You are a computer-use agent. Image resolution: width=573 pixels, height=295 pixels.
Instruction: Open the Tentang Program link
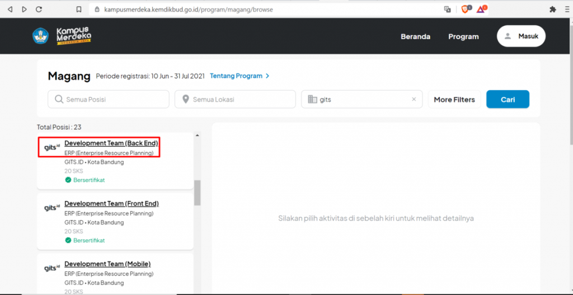(236, 76)
